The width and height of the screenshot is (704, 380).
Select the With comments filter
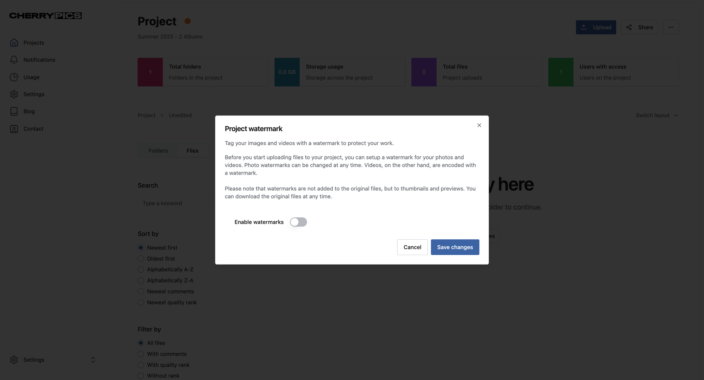141,354
